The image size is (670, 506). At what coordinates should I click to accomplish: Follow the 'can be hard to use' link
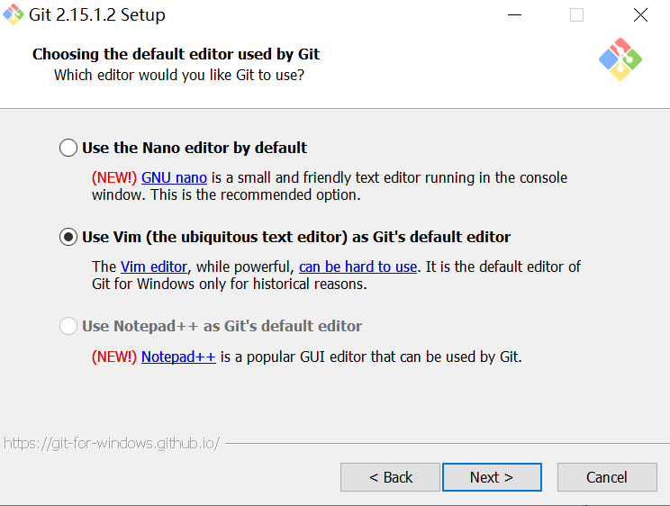(358, 267)
